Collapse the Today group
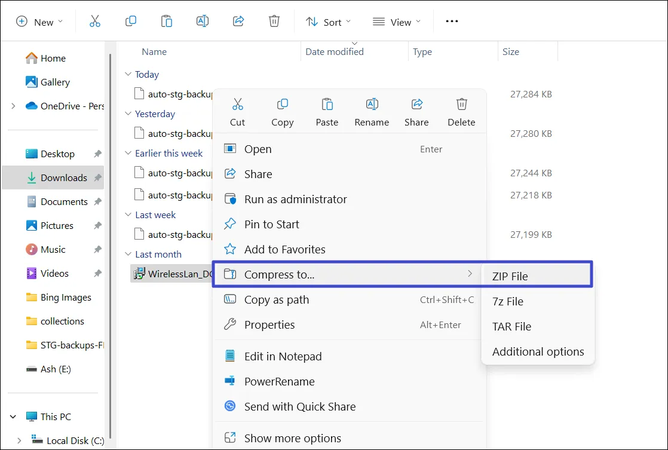Screen dimensions: 668x450 pos(128,74)
